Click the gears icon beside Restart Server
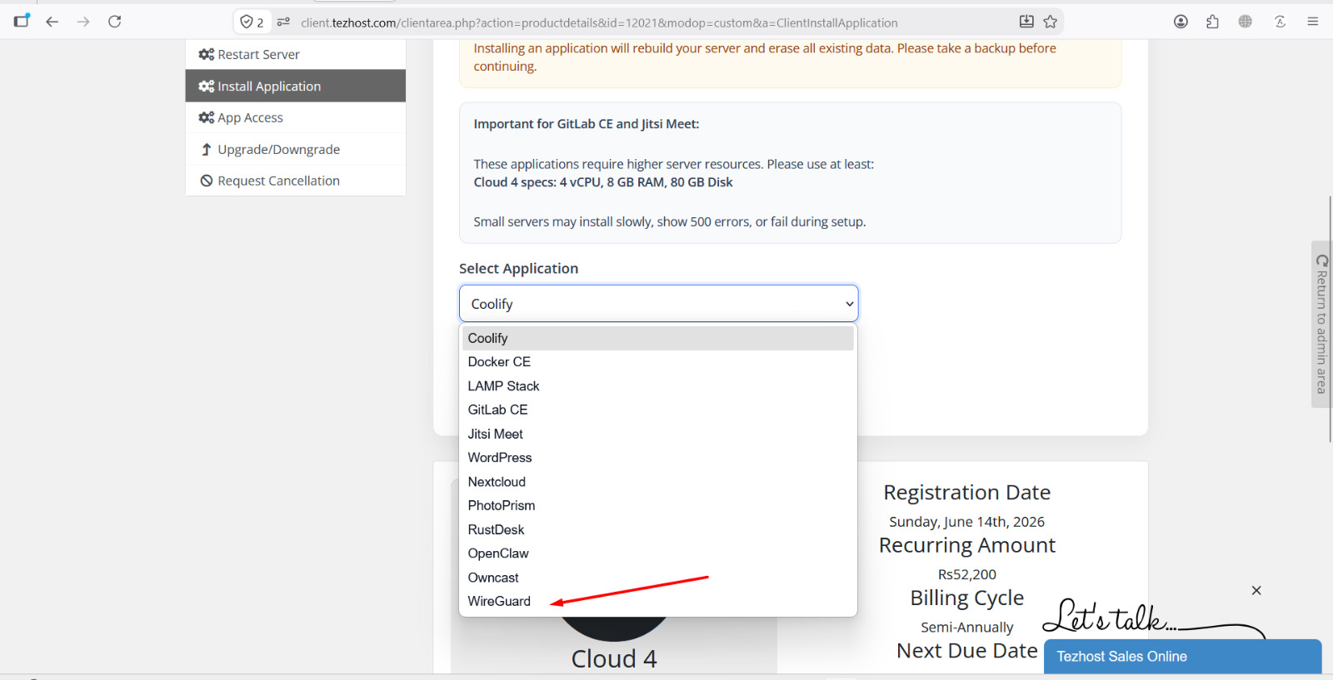The image size is (1333, 680). pos(207,54)
